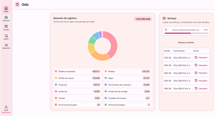Click the 221 Ciudades count value
The height and width of the screenshot is (117, 215).
click(148, 98)
